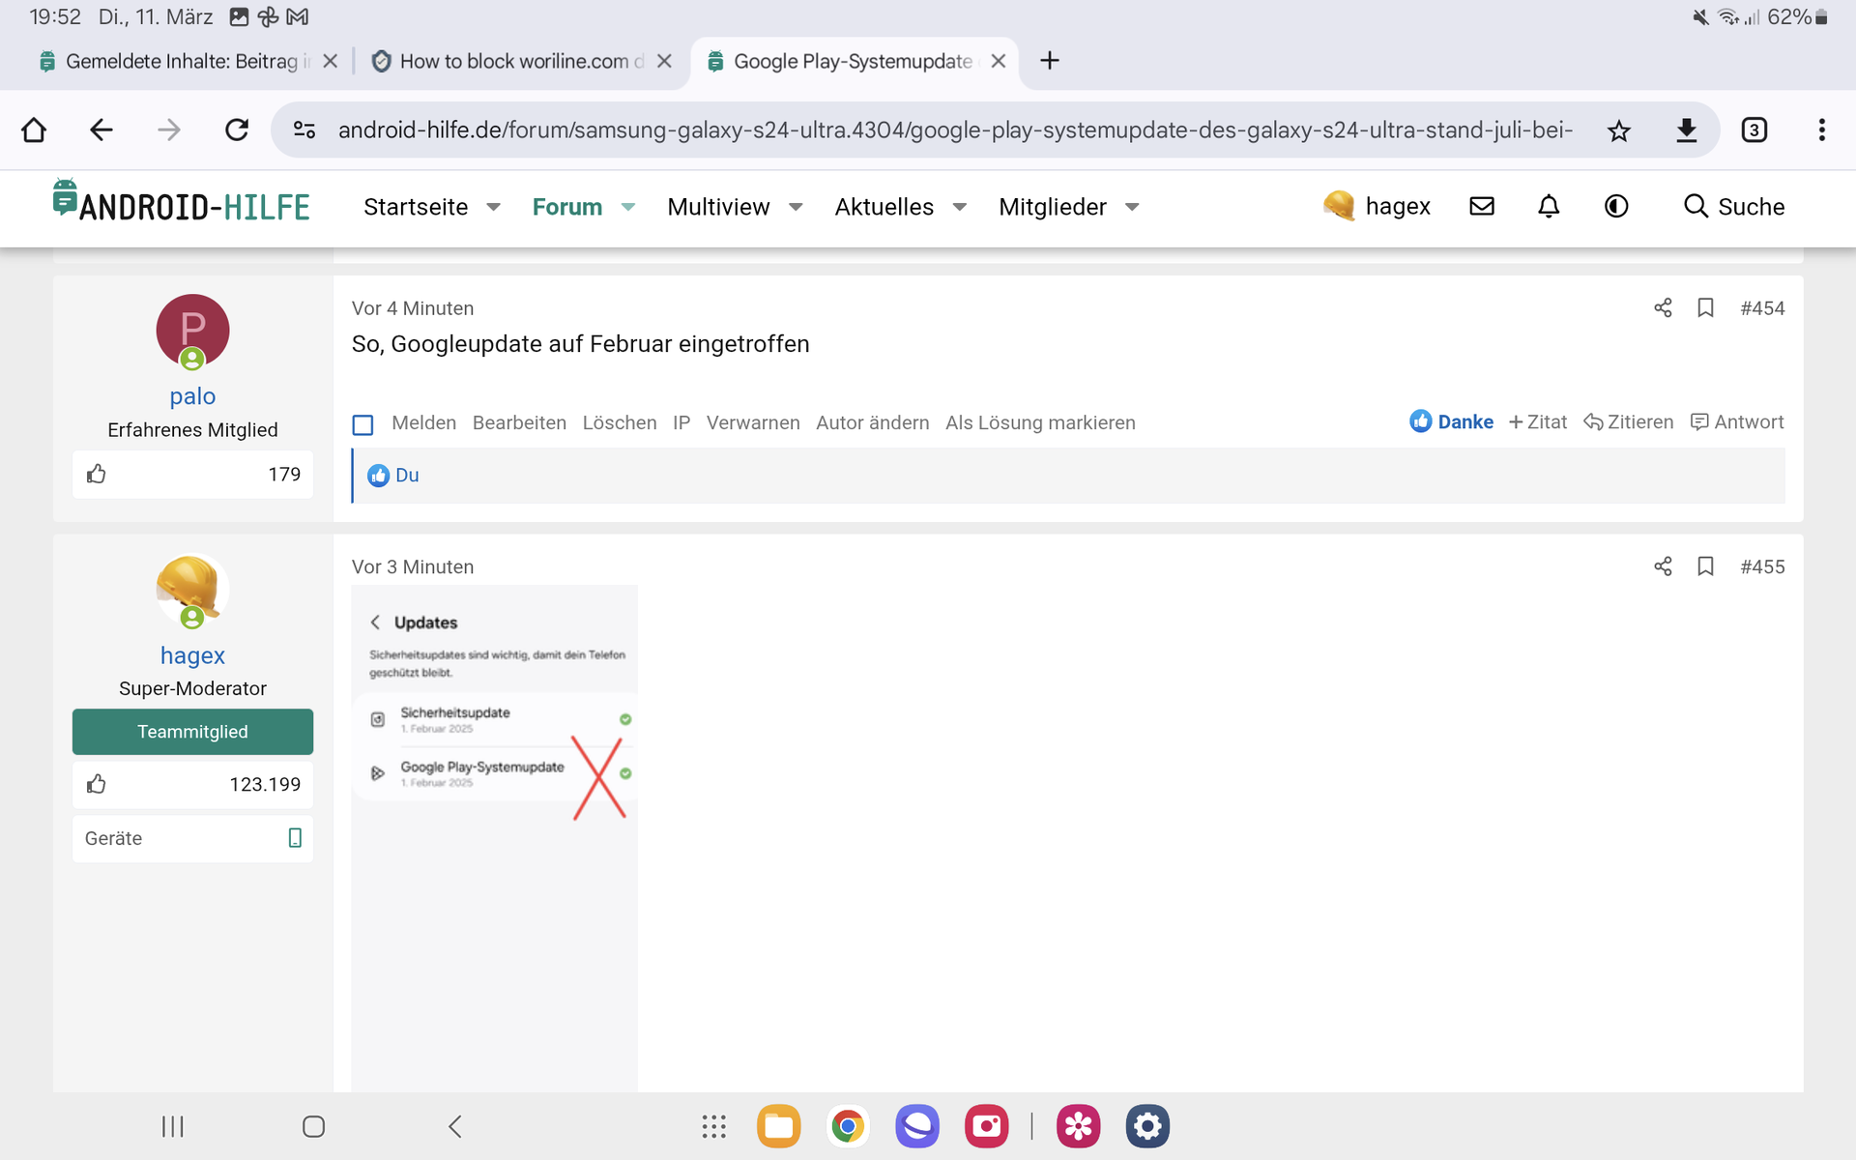Share post #454 via share icon

[x=1663, y=308]
